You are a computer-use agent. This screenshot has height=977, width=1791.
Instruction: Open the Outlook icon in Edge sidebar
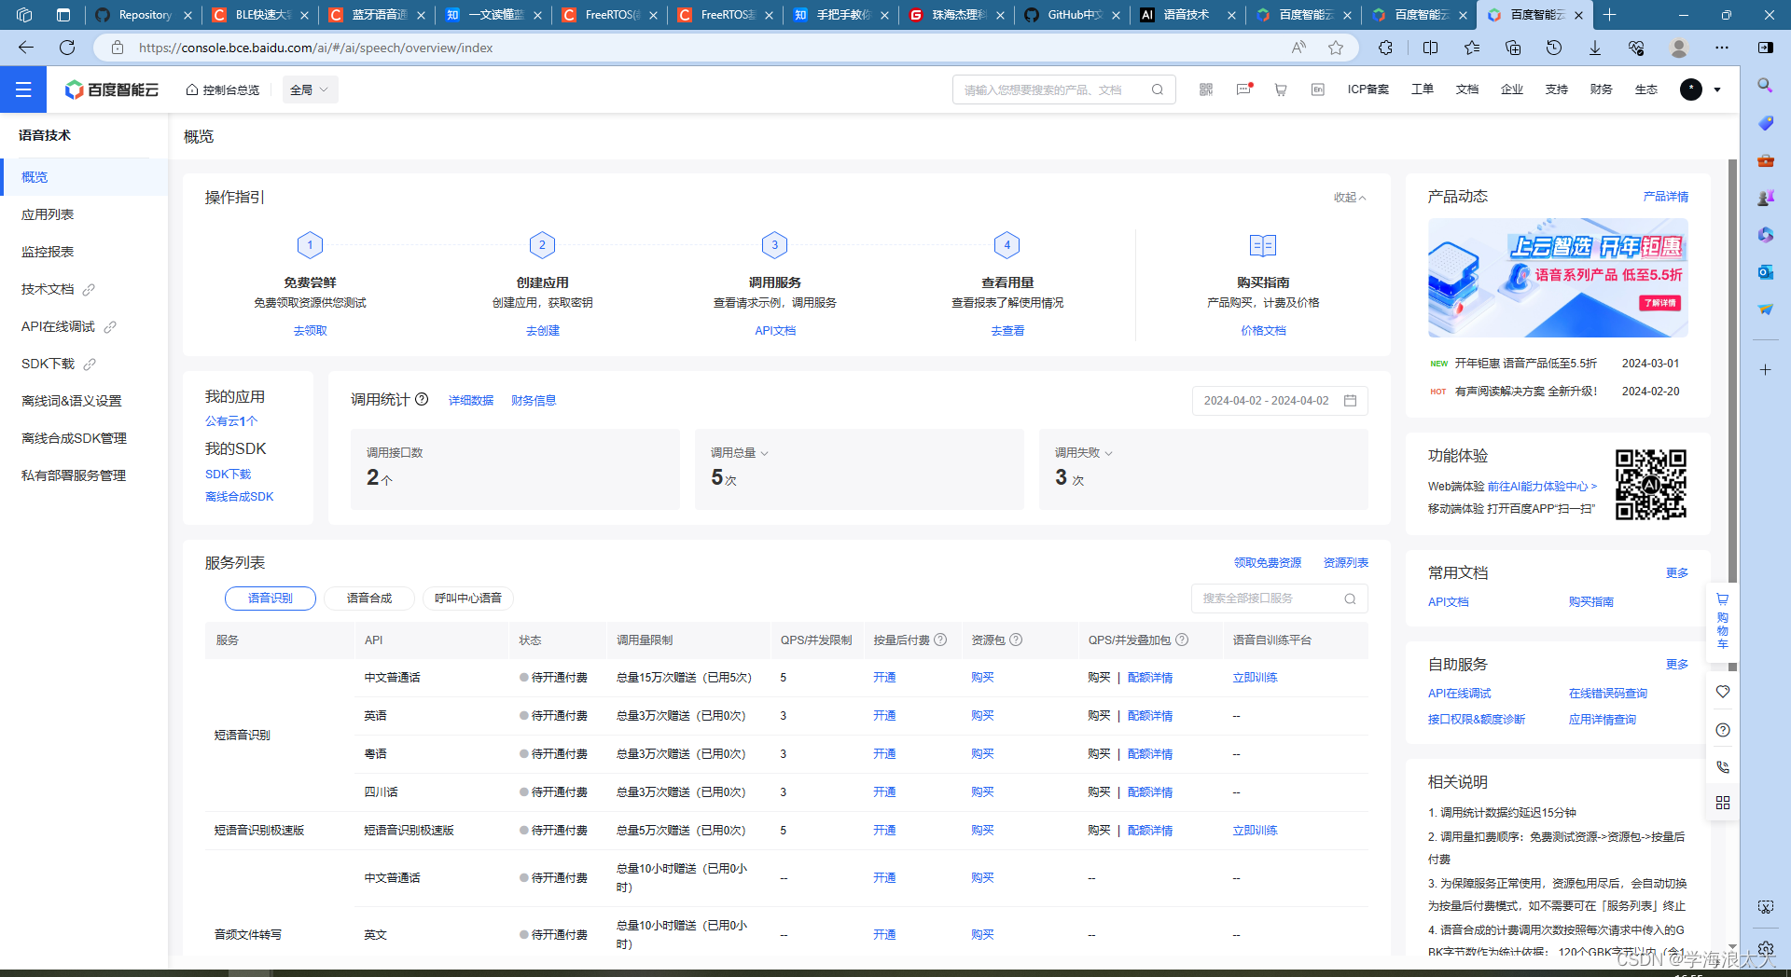(x=1765, y=272)
